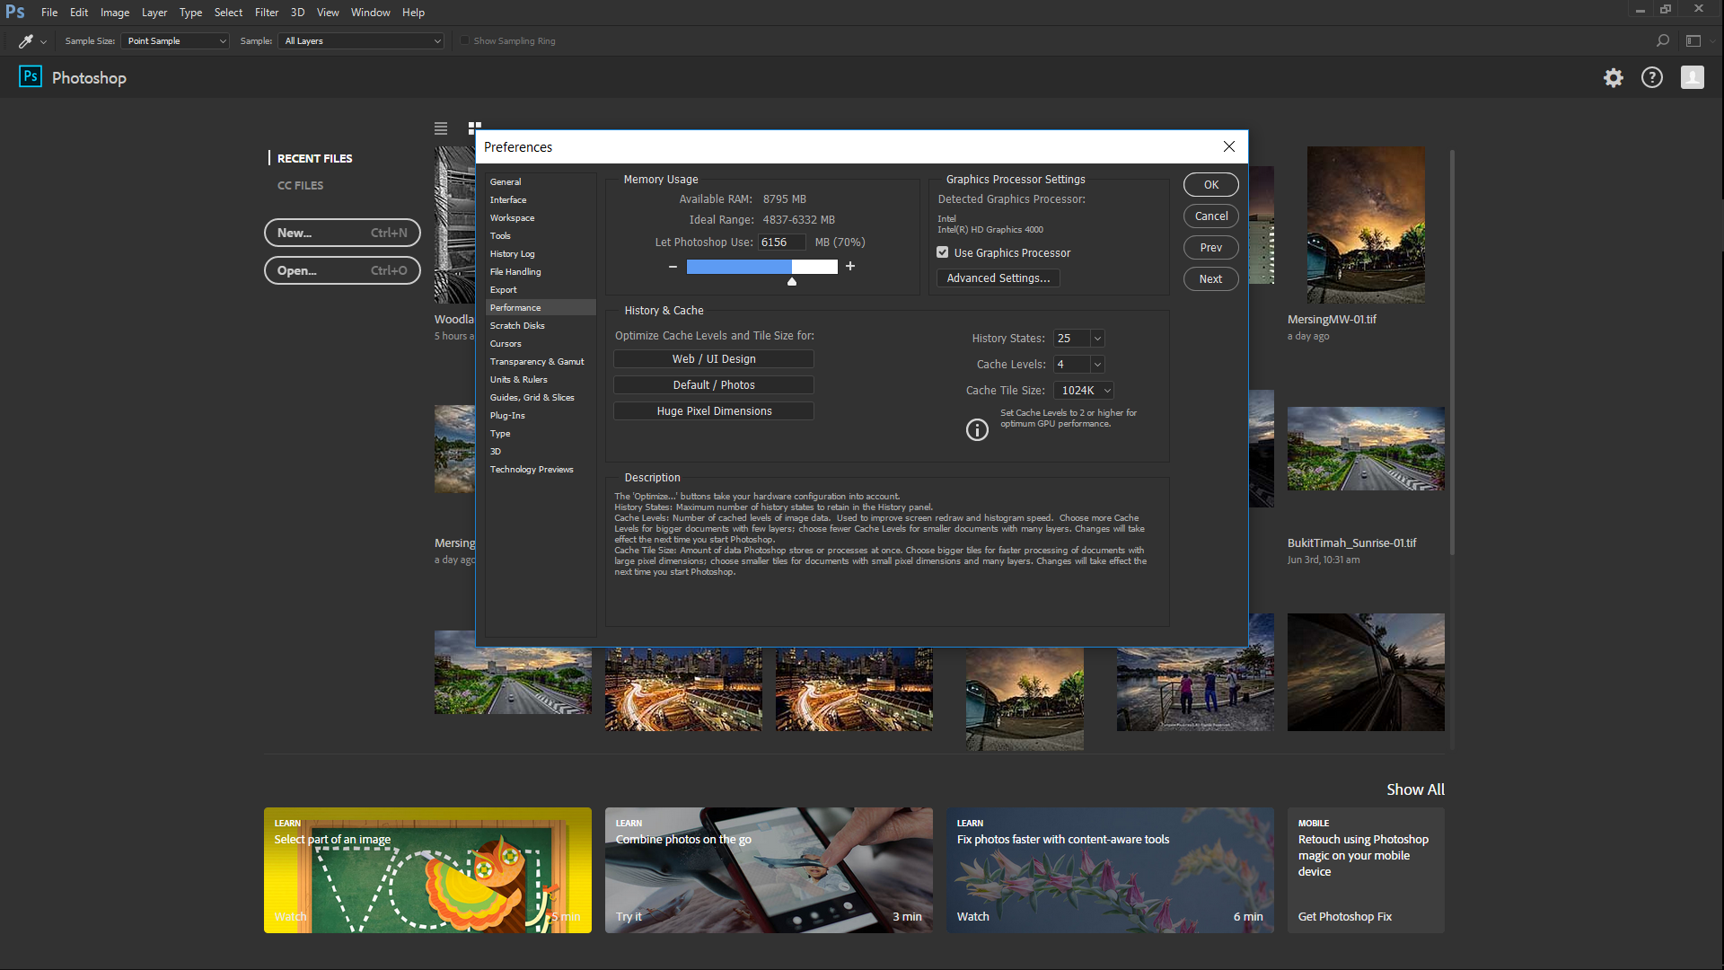Image resolution: width=1724 pixels, height=970 pixels.
Task: Click Get Photoshop Fix link
Action: pos(1344,916)
